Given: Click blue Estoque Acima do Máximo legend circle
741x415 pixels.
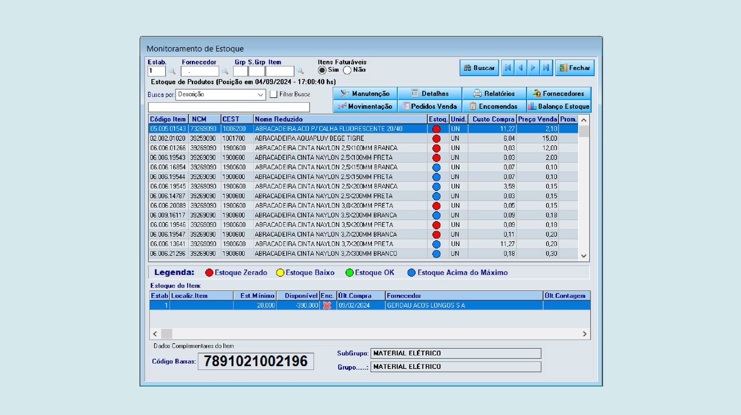Looking at the screenshot, I should (411, 273).
